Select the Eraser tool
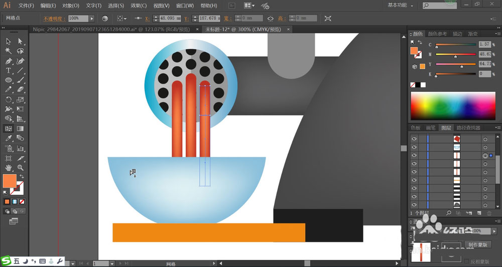502x267 pixels. (21, 90)
